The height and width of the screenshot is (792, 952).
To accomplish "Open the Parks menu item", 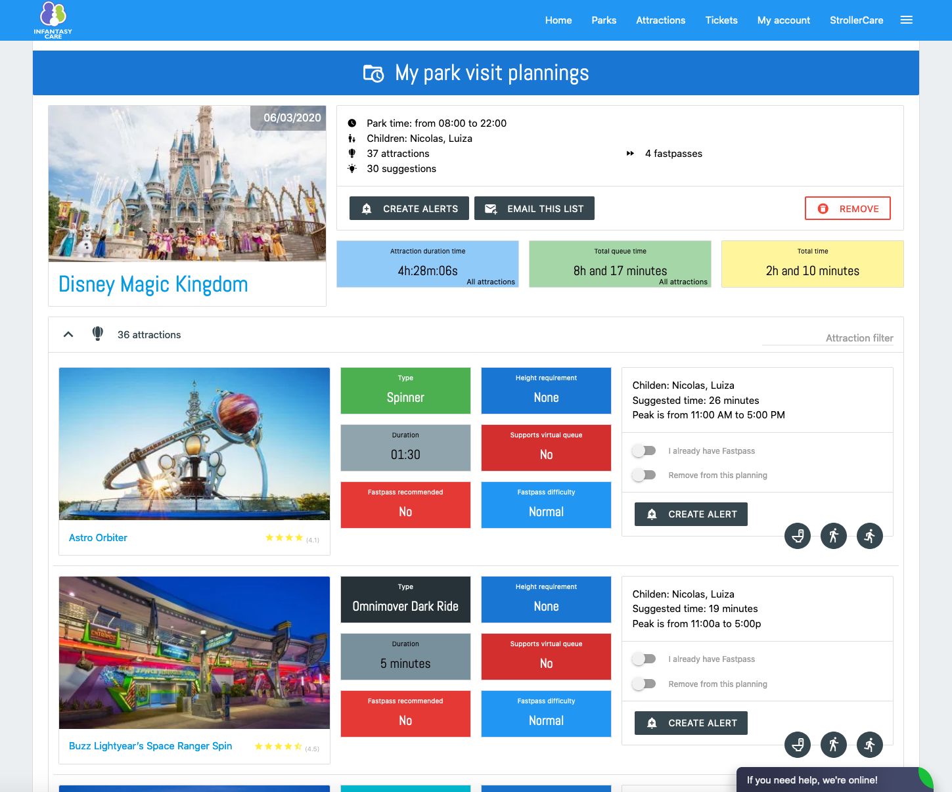I will click(x=603, y=20).
